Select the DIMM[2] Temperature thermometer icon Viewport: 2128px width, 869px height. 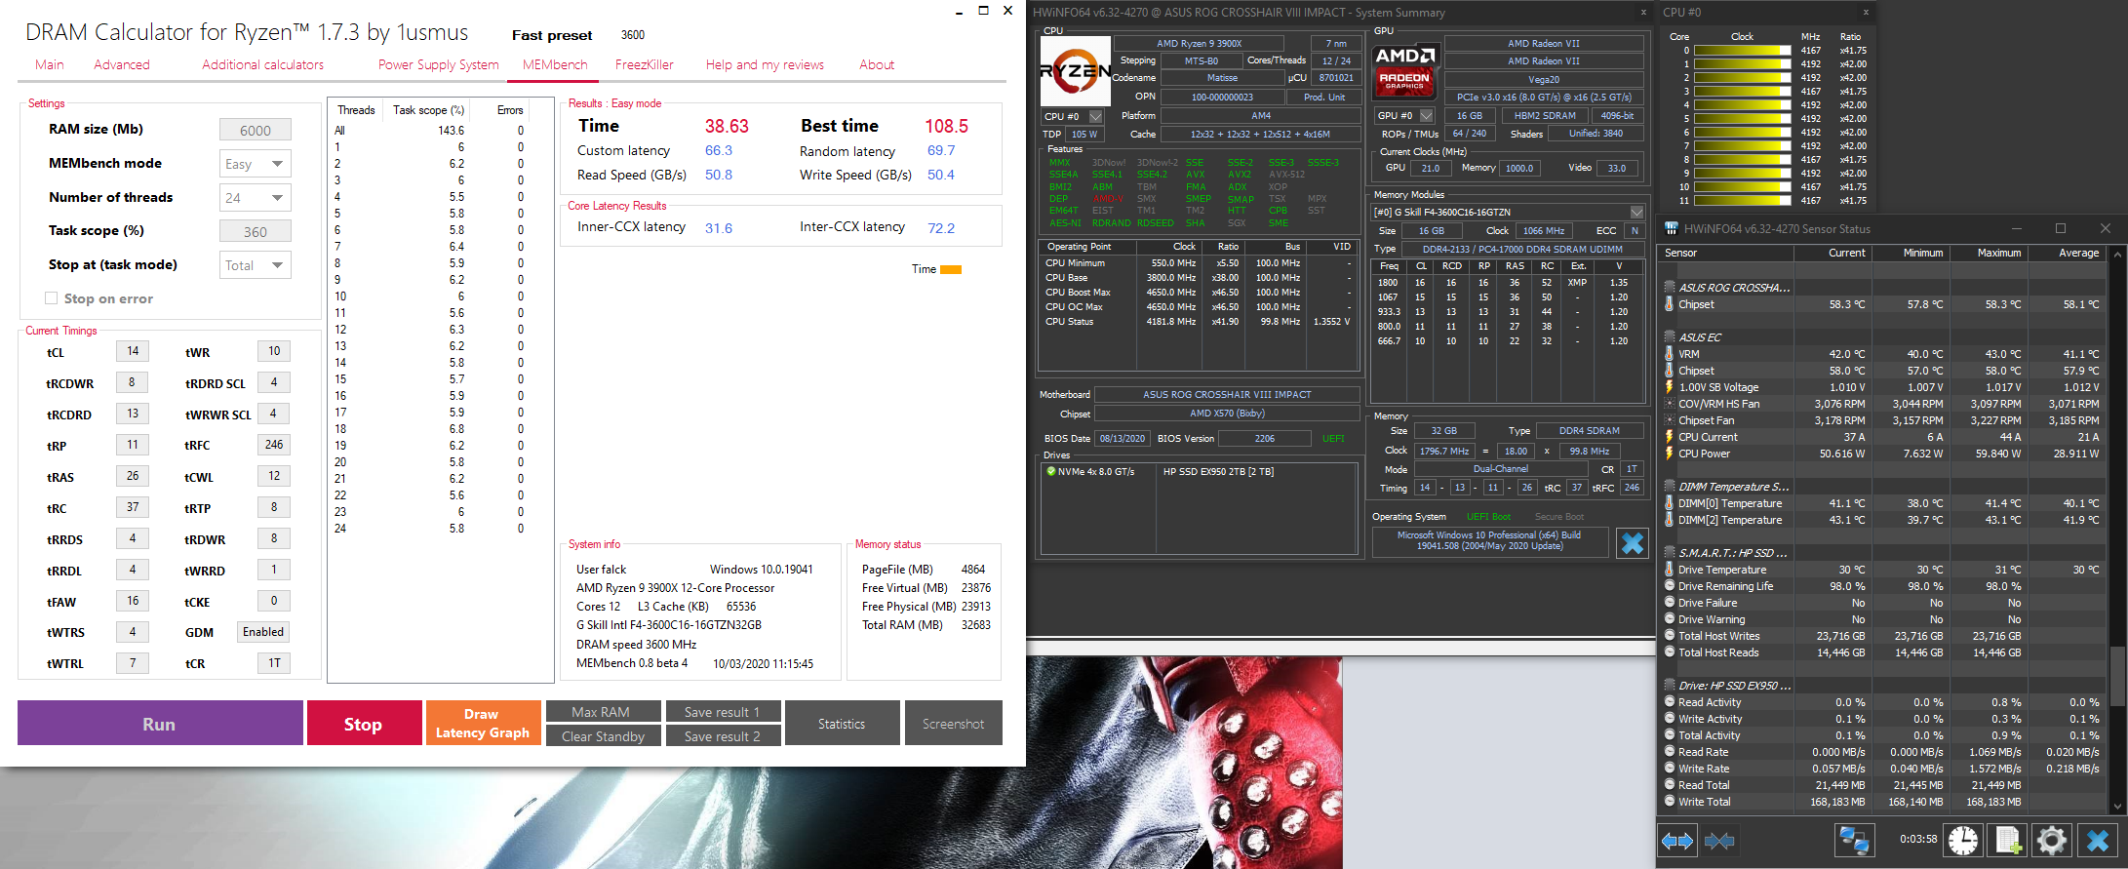pos(1669,520)
